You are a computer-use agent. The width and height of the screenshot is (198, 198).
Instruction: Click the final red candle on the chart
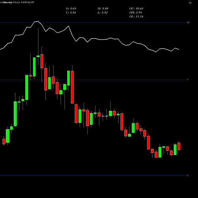click(x=179, y=146)
